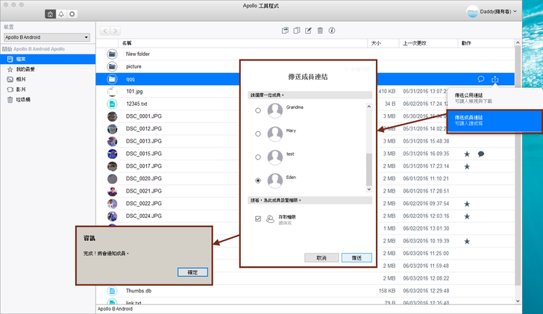Open notifications bell icon
This screenshot has height=314, width=543.
point(60,13)
